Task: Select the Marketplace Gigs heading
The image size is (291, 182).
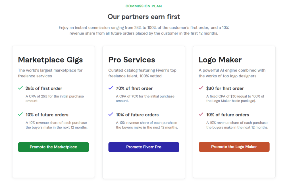Action: (x=50, y=60)
